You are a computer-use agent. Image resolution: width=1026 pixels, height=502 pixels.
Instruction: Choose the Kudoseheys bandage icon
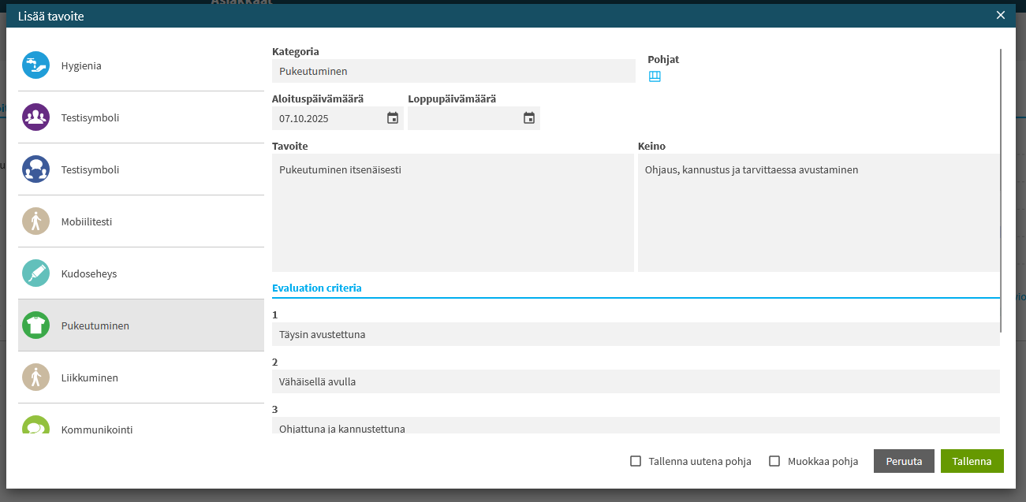(x=35, y=273)
